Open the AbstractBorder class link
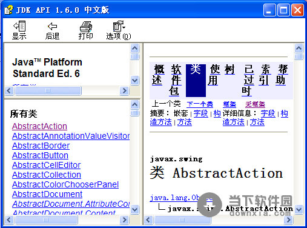Image resolution: width=307 pixels, height=228 pixels. coord(41,146)
